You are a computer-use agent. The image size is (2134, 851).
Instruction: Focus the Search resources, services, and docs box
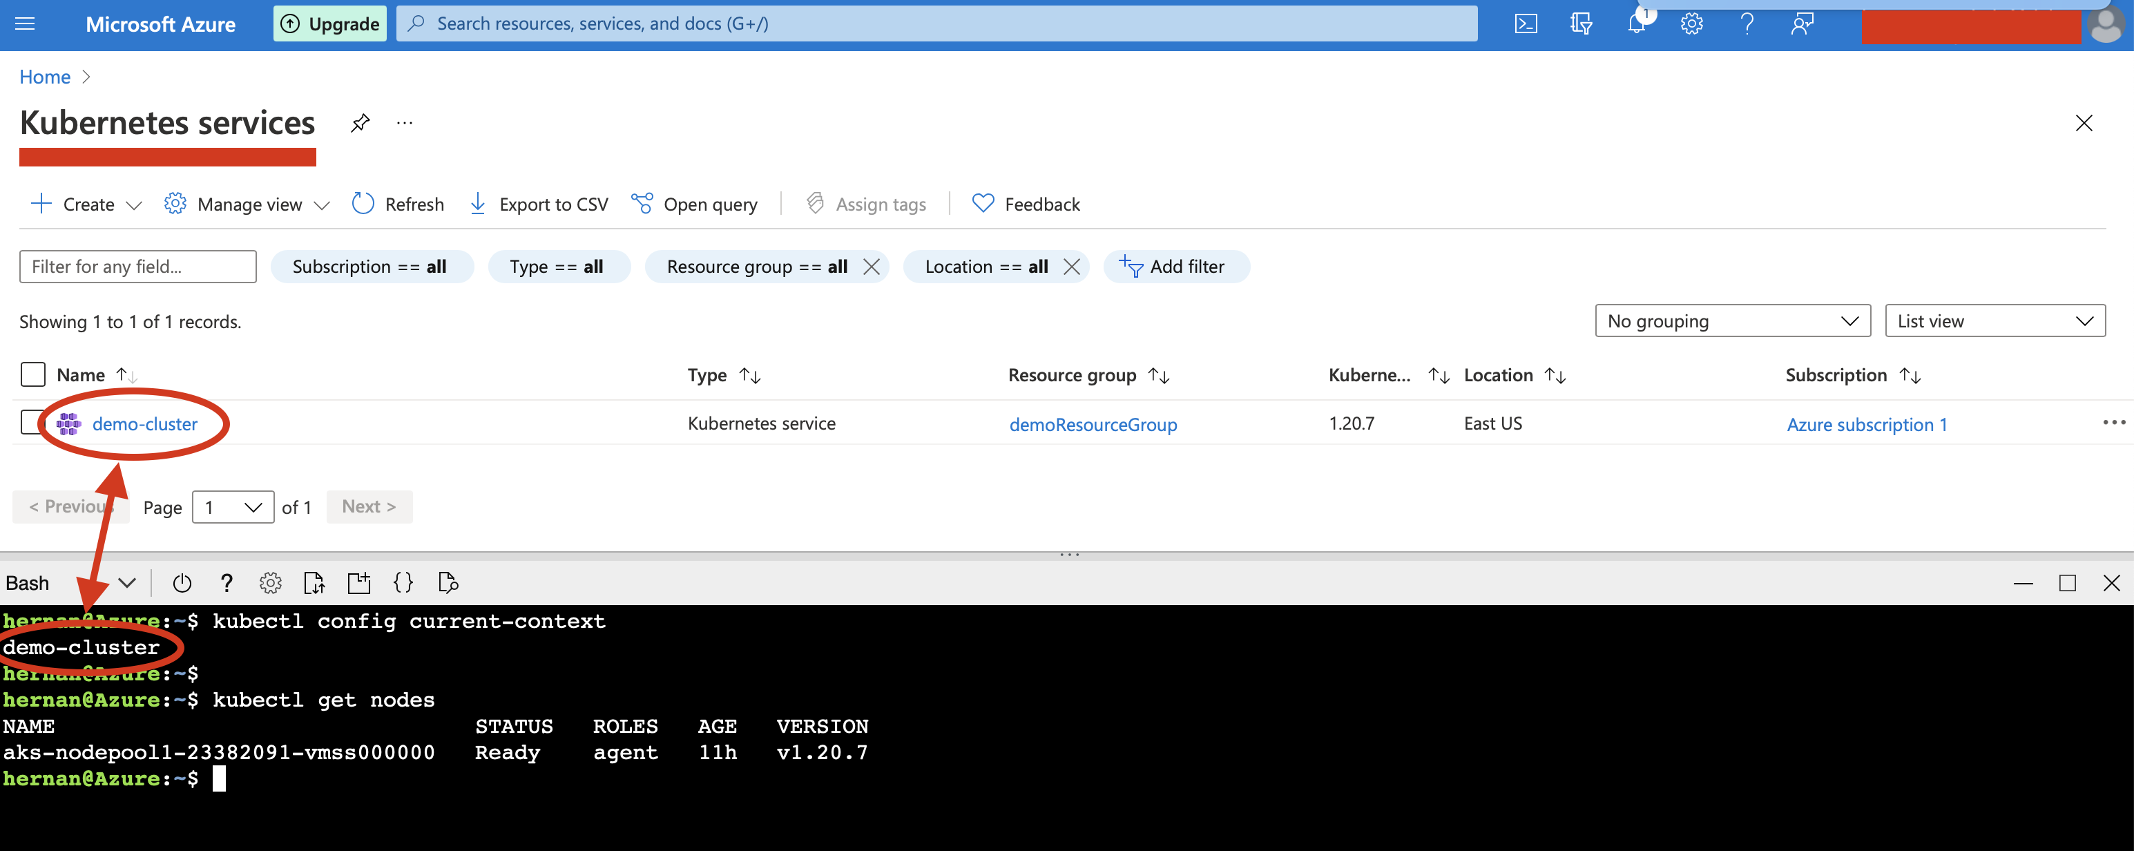[936, 24]
